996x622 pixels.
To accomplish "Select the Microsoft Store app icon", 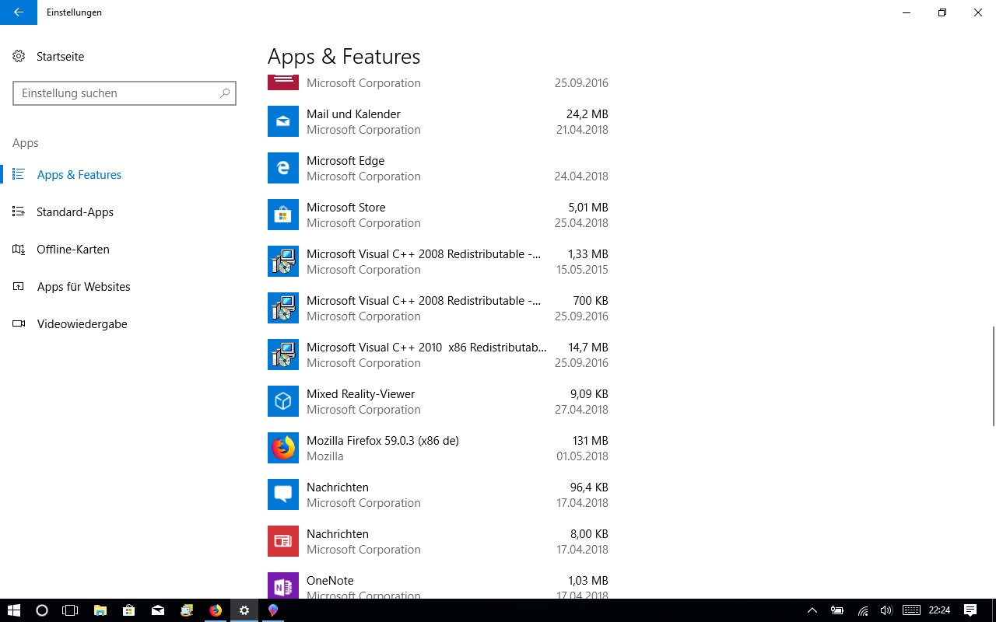I will point(283,215).
